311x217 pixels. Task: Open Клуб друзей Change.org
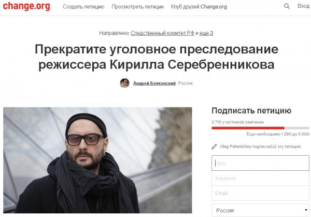pos(199,7)
